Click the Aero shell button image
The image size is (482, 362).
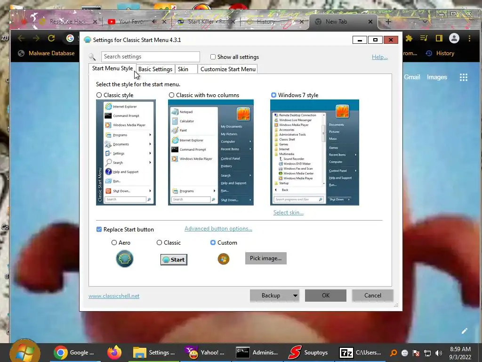[124, 259]
